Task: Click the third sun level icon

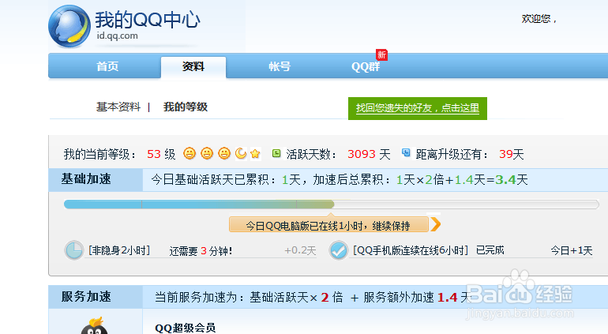Action: [x=224, y=154]
